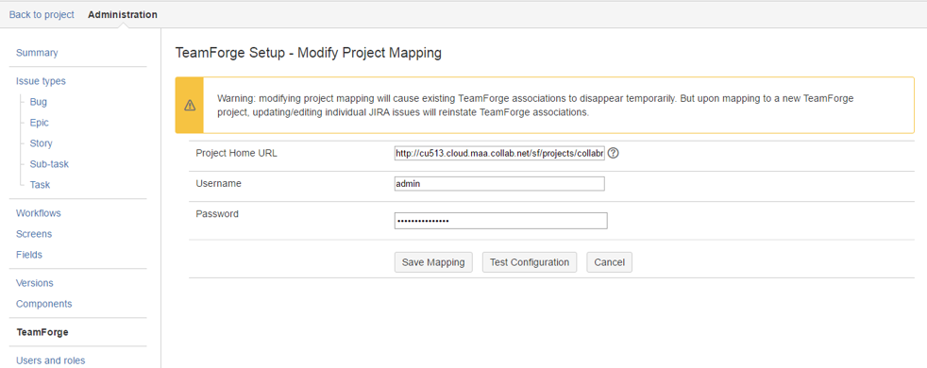Viewport: 927px width, 368px height.
Task: Click the Test Configuration button
Action: (x=530, y=262)
